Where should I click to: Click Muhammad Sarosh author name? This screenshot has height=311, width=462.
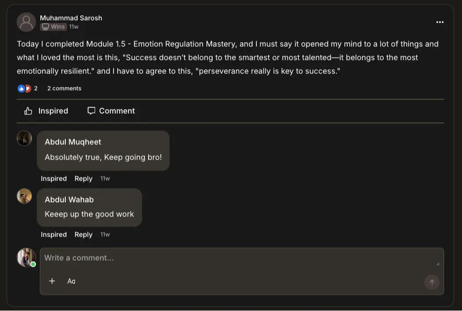coord(71,18)
